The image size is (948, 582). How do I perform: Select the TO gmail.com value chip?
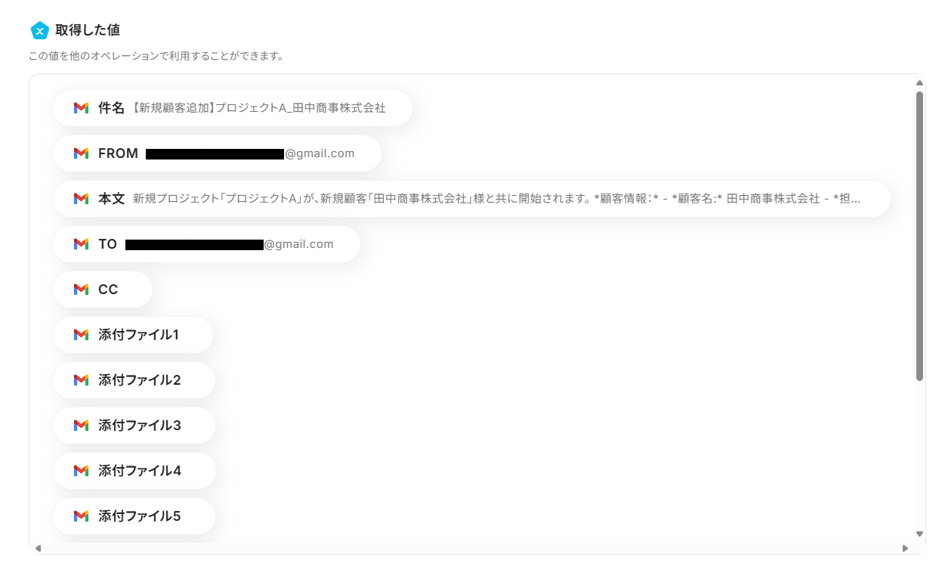coord(206,244)
